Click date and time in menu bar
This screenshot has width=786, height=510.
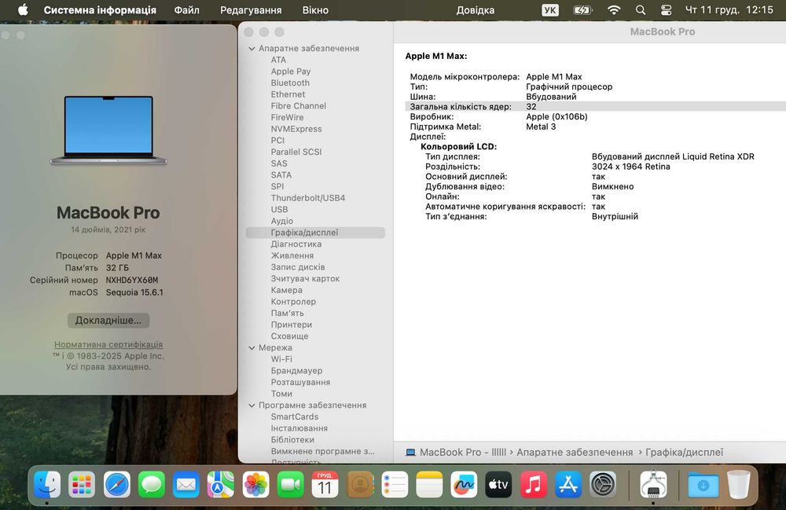729,10
